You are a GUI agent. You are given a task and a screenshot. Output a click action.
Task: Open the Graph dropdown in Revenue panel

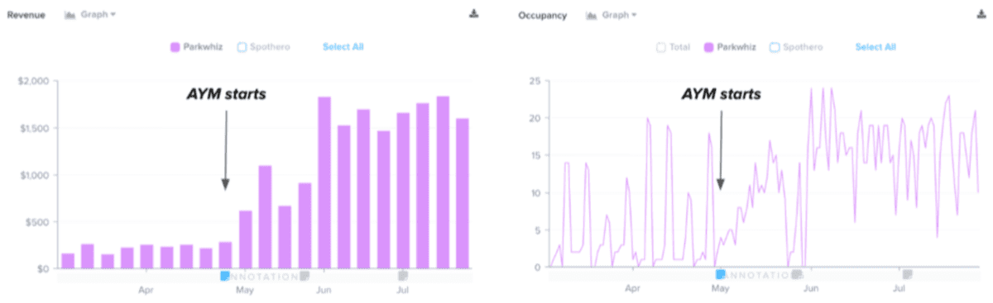(98, 15)
